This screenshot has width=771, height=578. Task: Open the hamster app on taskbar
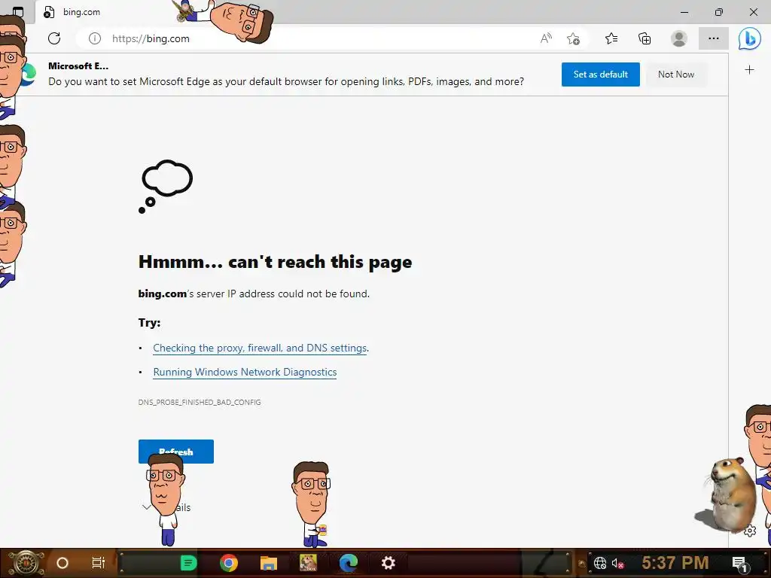pyautogui.click(x=308, y=562)
